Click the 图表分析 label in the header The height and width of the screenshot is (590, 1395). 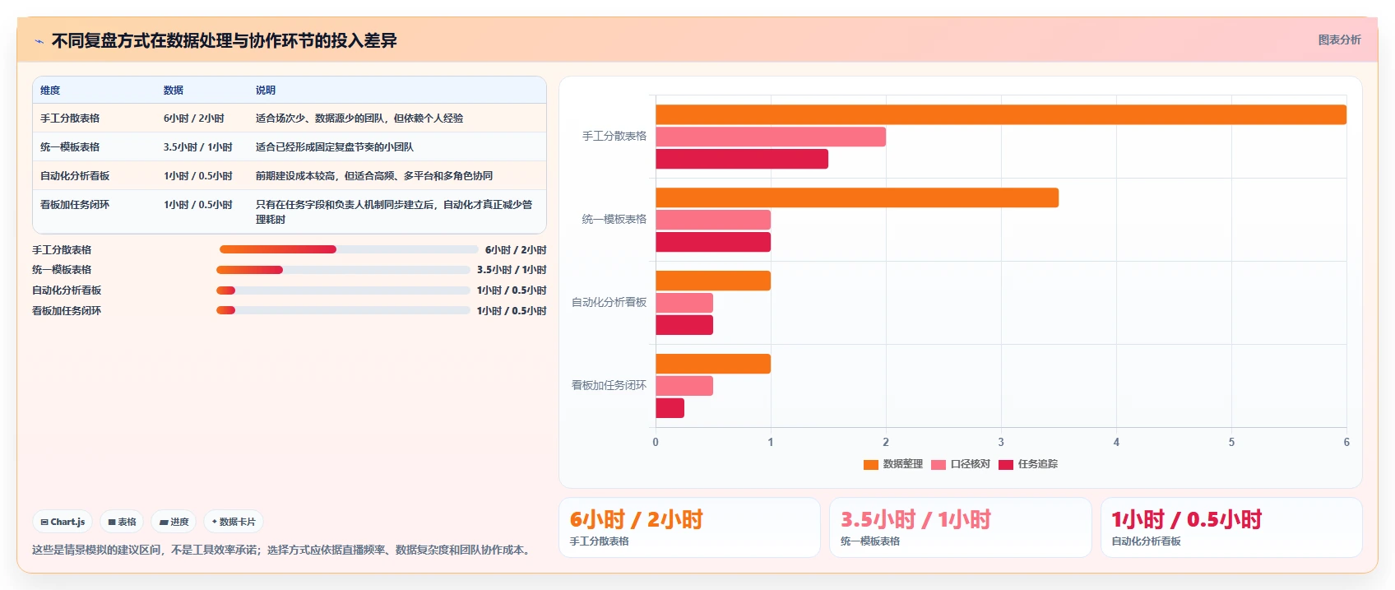(x=1339, y=39)
